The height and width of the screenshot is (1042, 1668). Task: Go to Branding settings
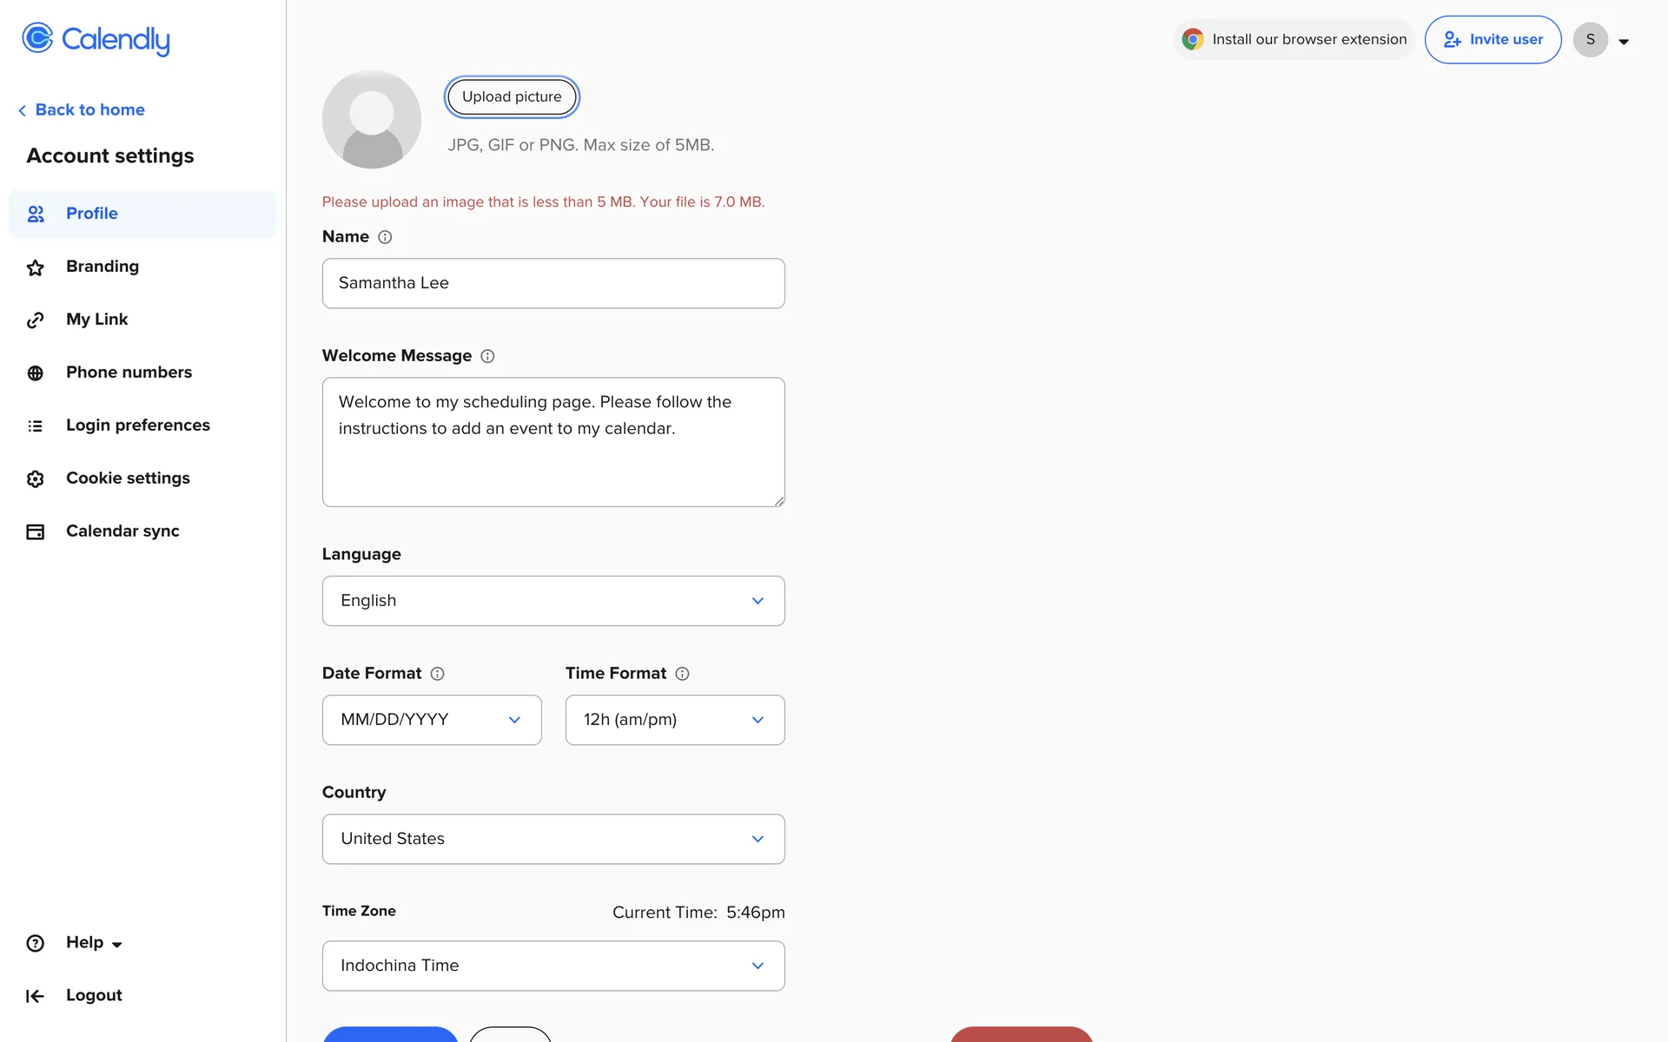[103, 267]
